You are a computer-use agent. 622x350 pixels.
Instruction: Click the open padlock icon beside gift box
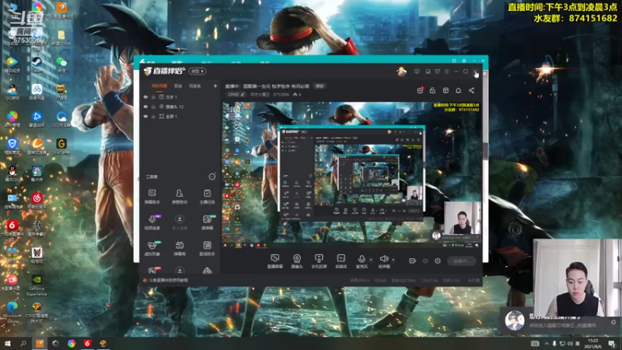pyautogui.click(x=432, y=90)
